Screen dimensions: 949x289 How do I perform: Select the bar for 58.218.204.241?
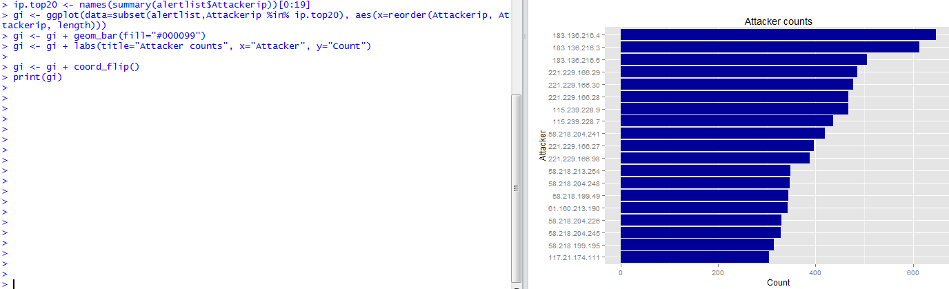723,133
